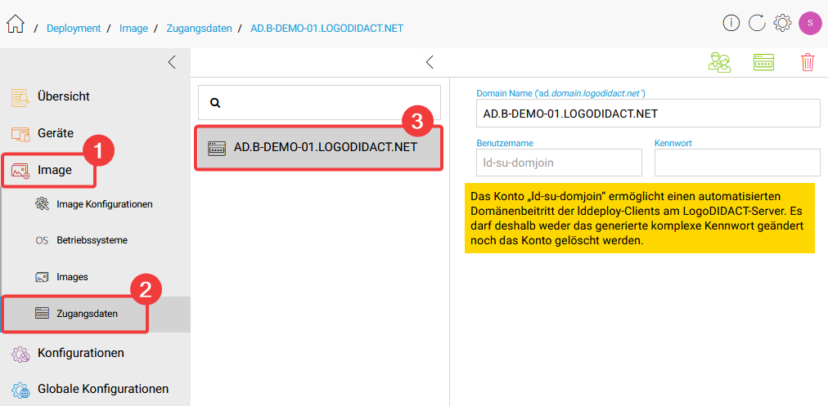The height and width of the screenshot is (406, 828).
Task: Click the green credentials icon in toolbar
Action: (763, 62)
